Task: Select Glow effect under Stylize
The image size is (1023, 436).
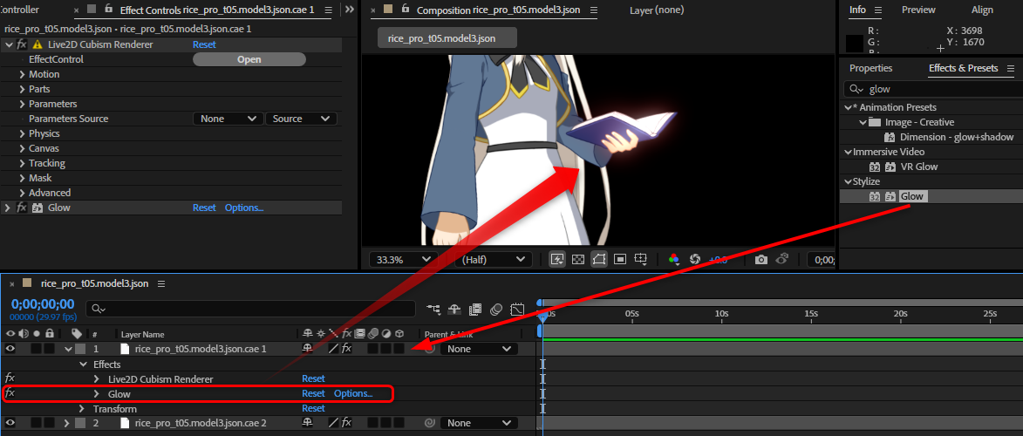Action: (x=912, y=196)
